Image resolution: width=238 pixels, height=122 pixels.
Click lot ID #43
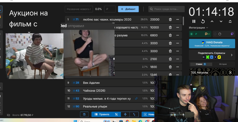pos(76,91)
